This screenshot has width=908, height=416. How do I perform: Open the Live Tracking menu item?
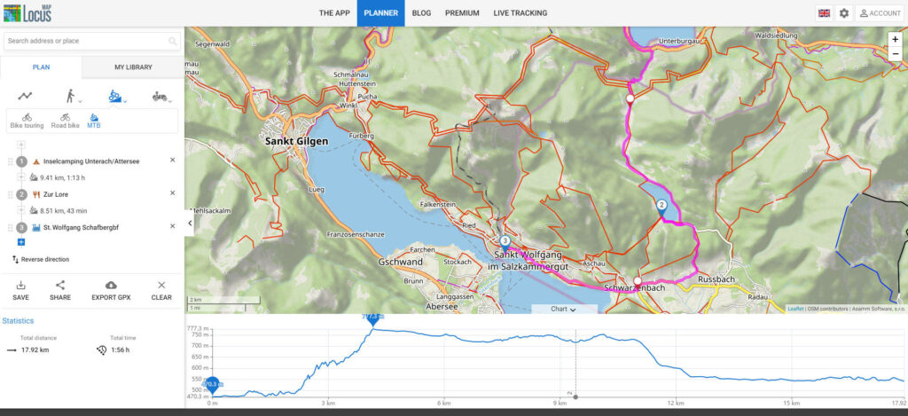pos(520,13)
